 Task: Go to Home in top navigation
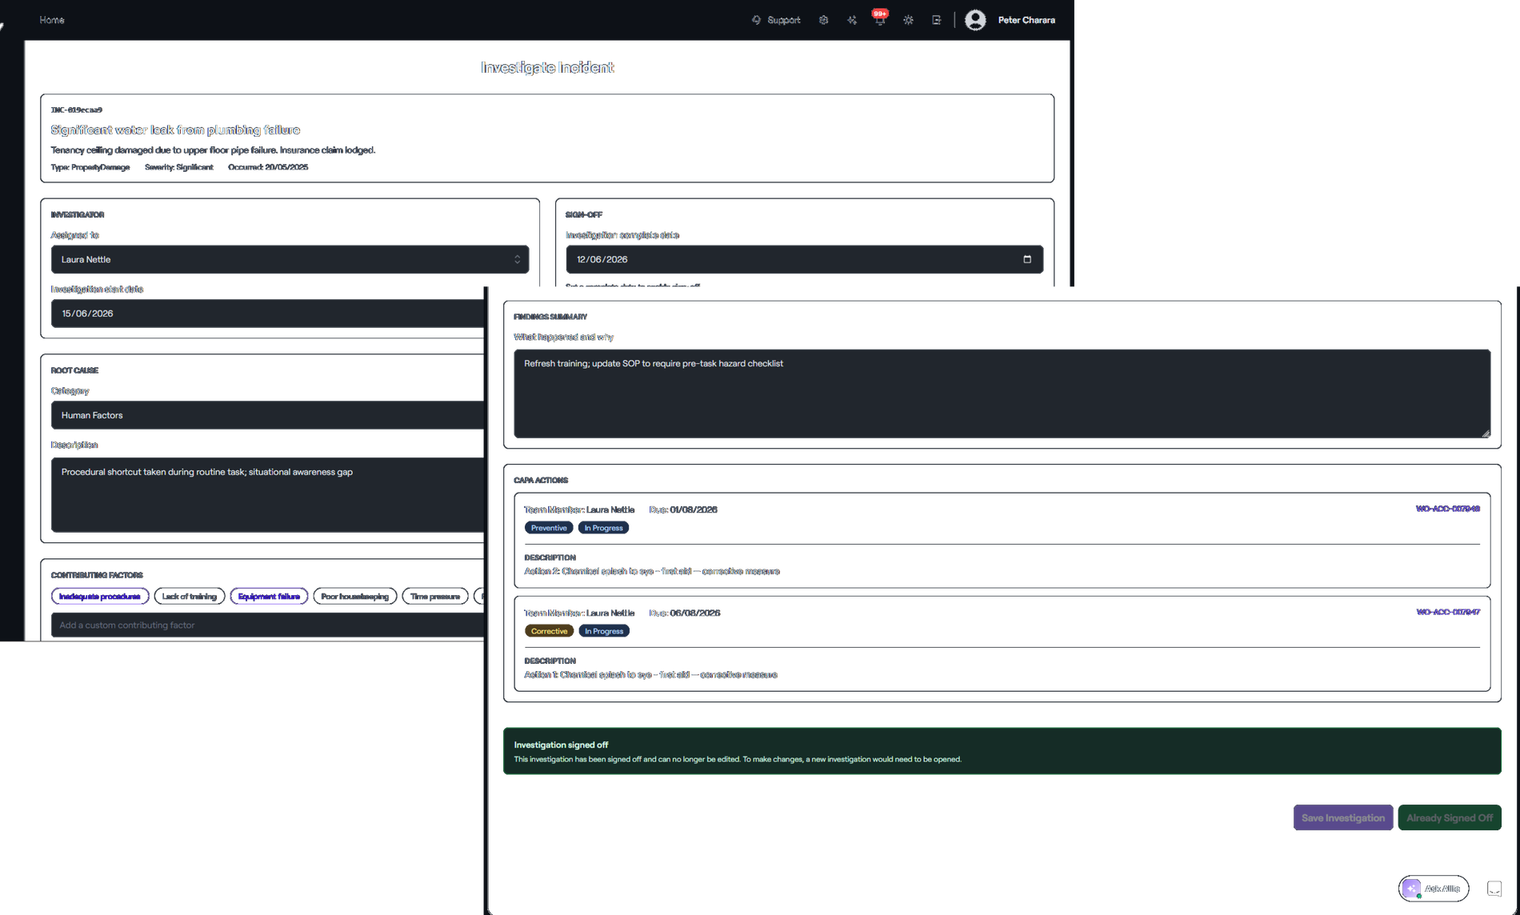point(52,20)
